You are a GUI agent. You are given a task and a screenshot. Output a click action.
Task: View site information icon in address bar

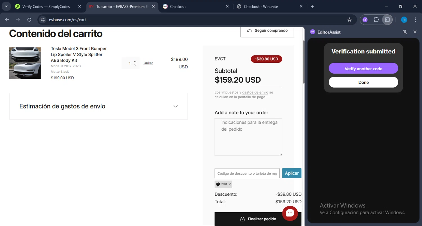pos(42,20)
